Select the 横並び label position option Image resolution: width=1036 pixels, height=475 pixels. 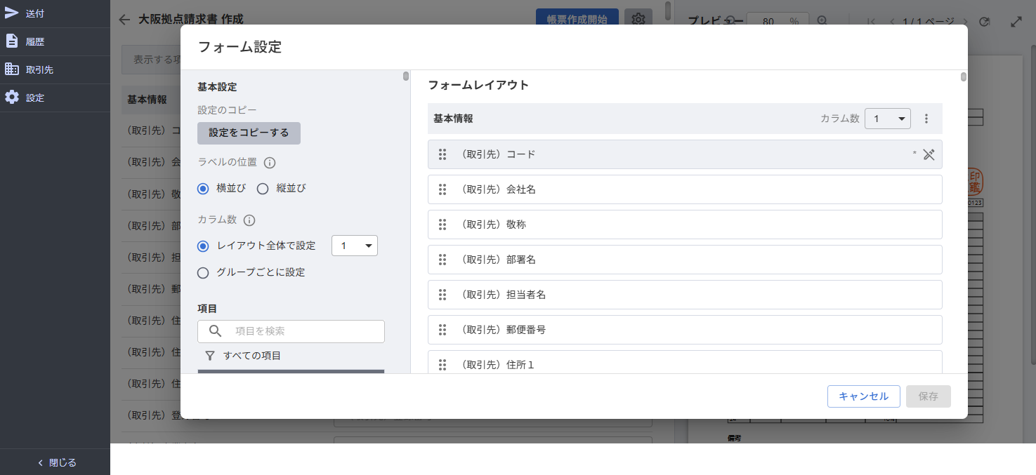click(x=204, y=189)
